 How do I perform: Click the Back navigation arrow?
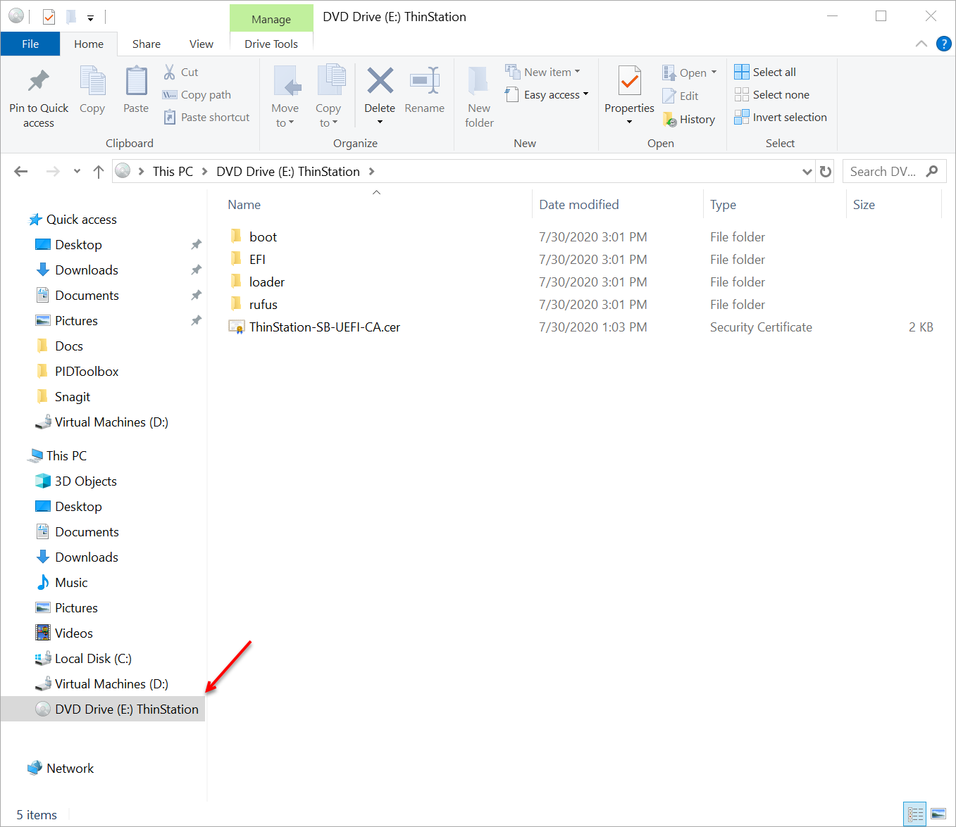point(21,171)
